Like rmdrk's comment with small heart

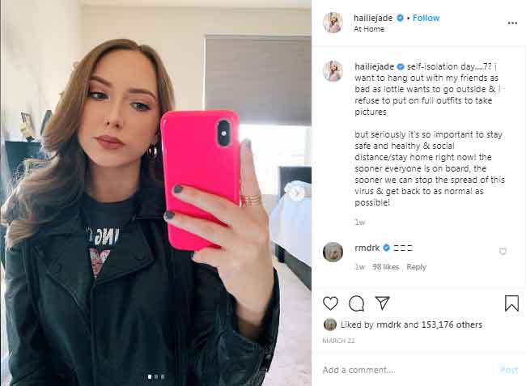point(503,252)
